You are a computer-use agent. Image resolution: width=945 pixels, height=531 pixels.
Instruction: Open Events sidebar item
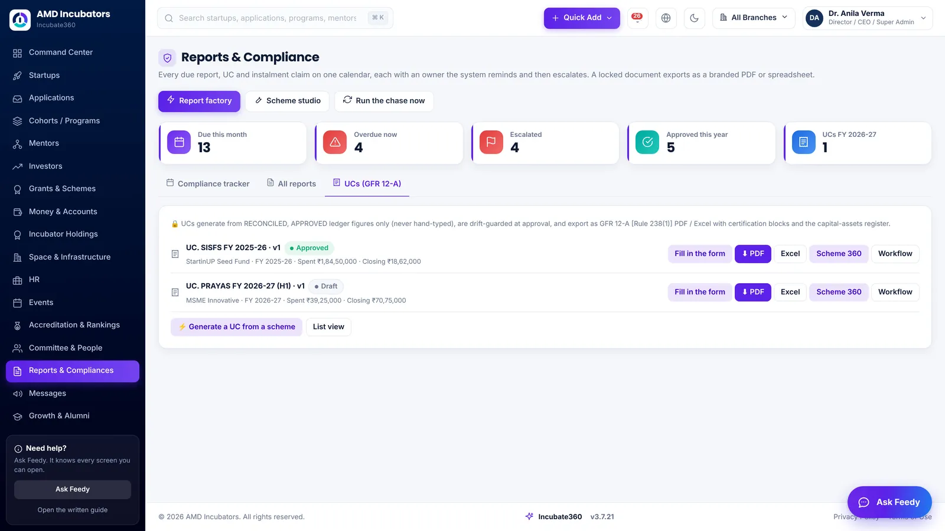tap(73, 303)
